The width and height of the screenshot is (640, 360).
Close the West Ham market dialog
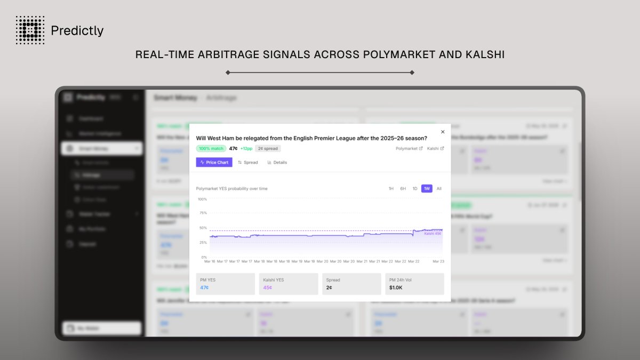(442, 132)
